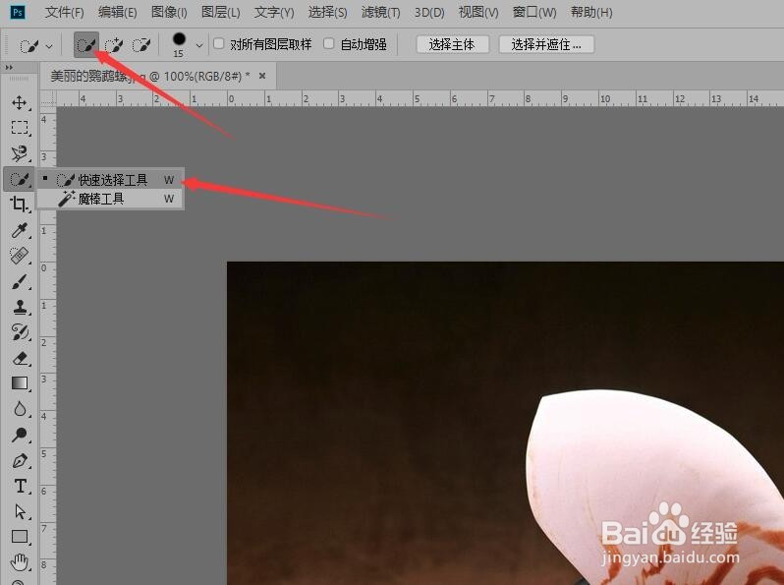The height and width of the screenshot is (585, 784).
Task: Select the Gradient tool
Action: [20, 383]
